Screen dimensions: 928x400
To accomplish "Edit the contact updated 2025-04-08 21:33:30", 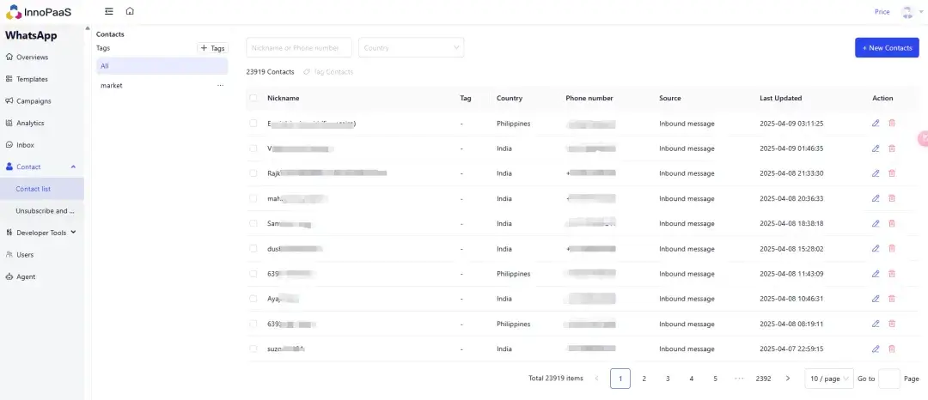I will click(876, 173).
